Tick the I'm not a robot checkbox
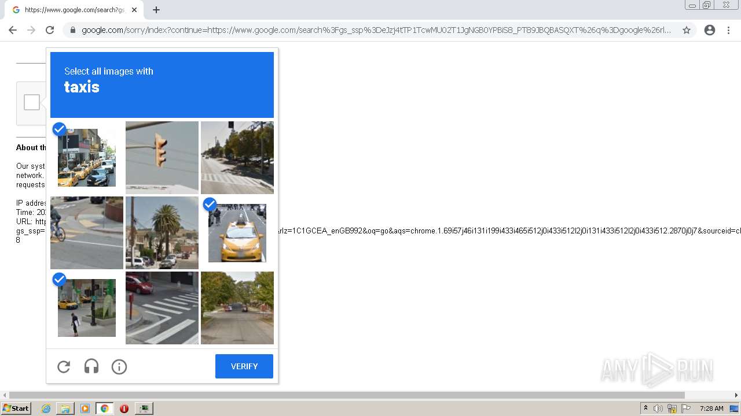This screenshot has width=741, height=416. point(32,102)
